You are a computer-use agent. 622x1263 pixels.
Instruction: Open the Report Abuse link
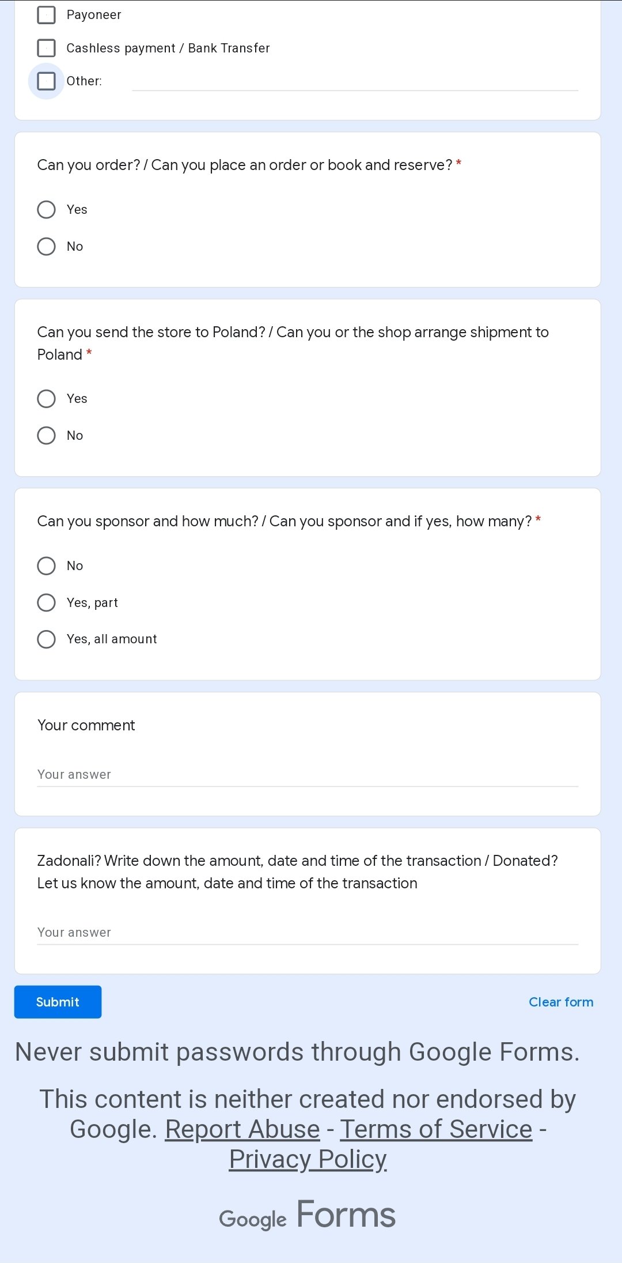click(x=242, y=1129)
